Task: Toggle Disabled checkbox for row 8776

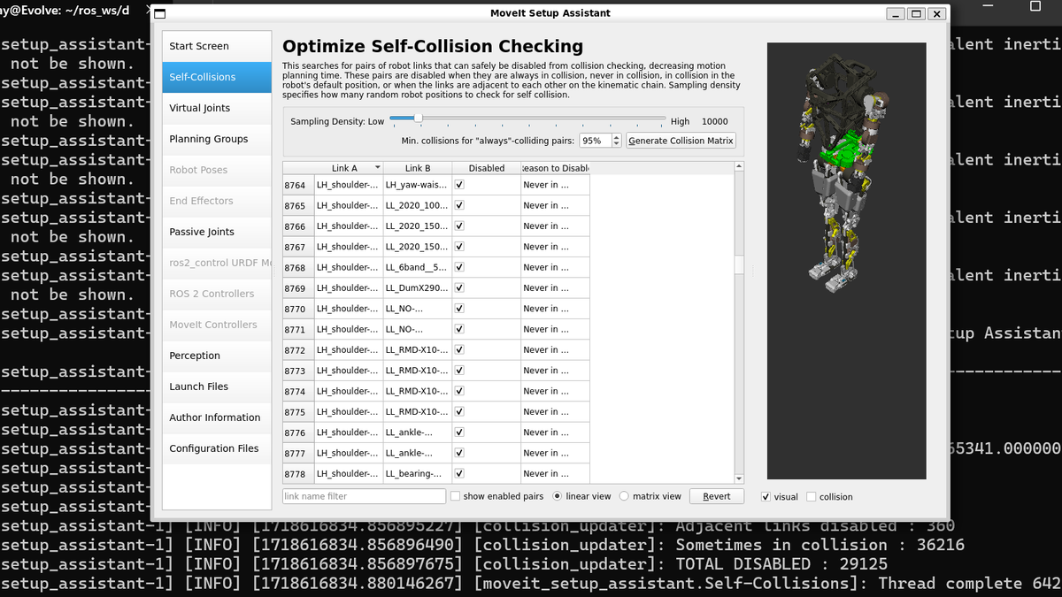Action: click(459, 432)
